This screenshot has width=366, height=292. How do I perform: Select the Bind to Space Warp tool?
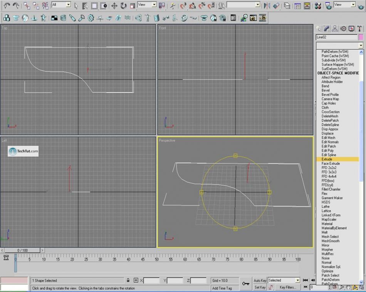coord(45,6)
